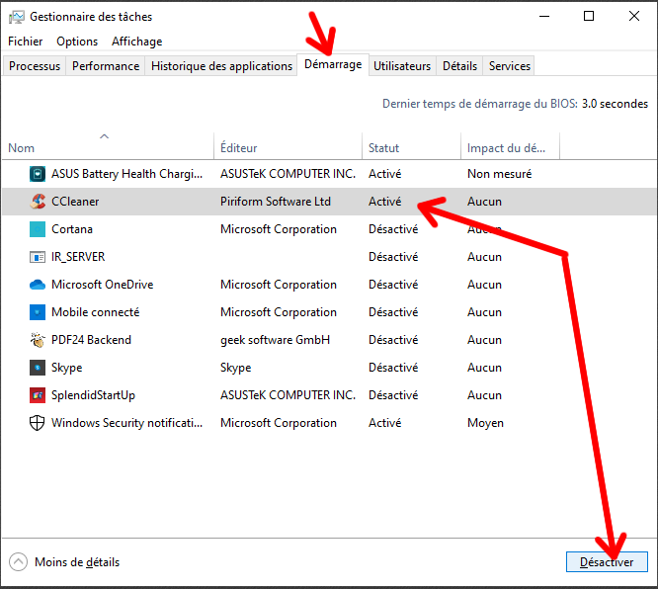Select the IR_SERVER startup entry row
The height and width of the screenshot is (589, 658).
point(78,257)
